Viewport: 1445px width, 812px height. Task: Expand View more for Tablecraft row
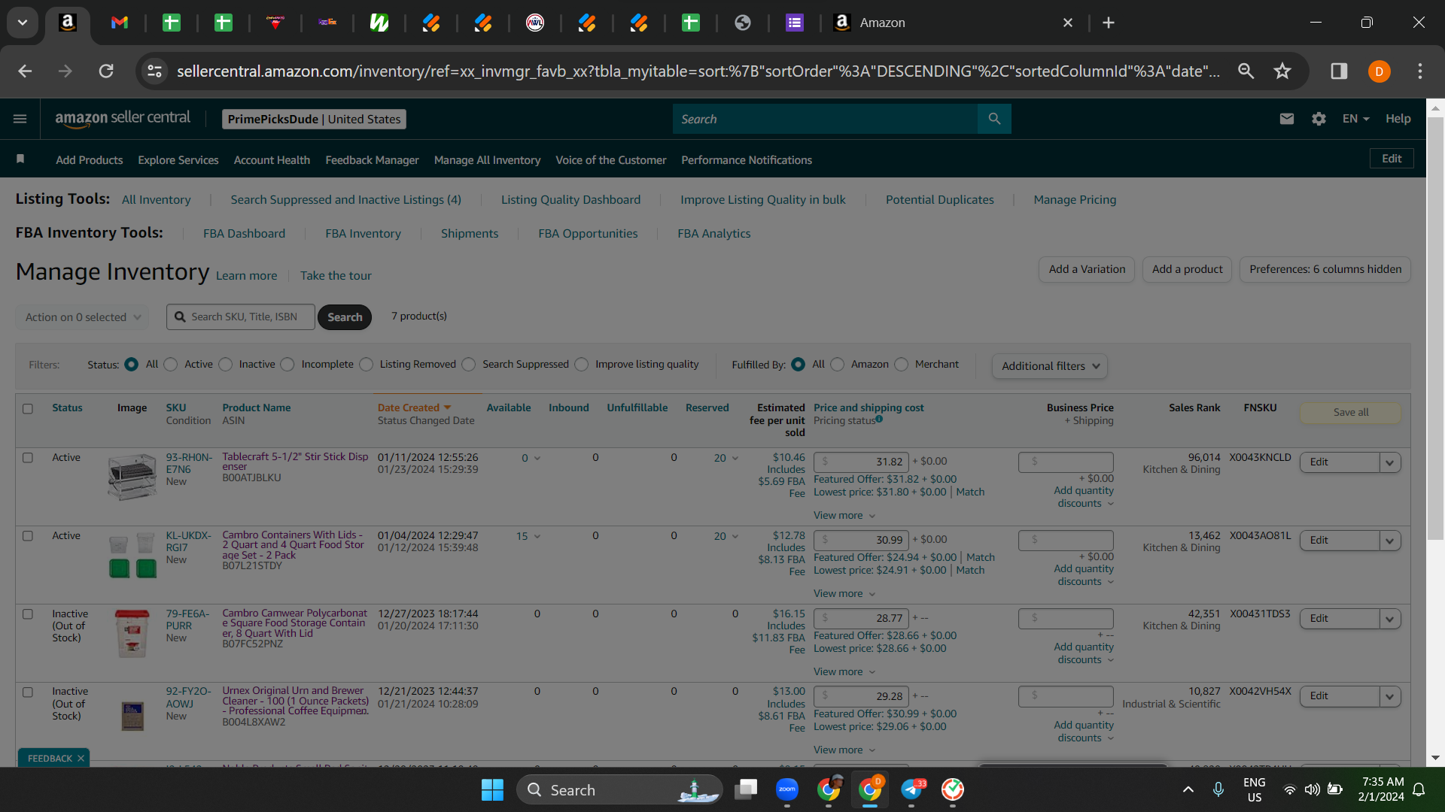[x=844, y=516]
